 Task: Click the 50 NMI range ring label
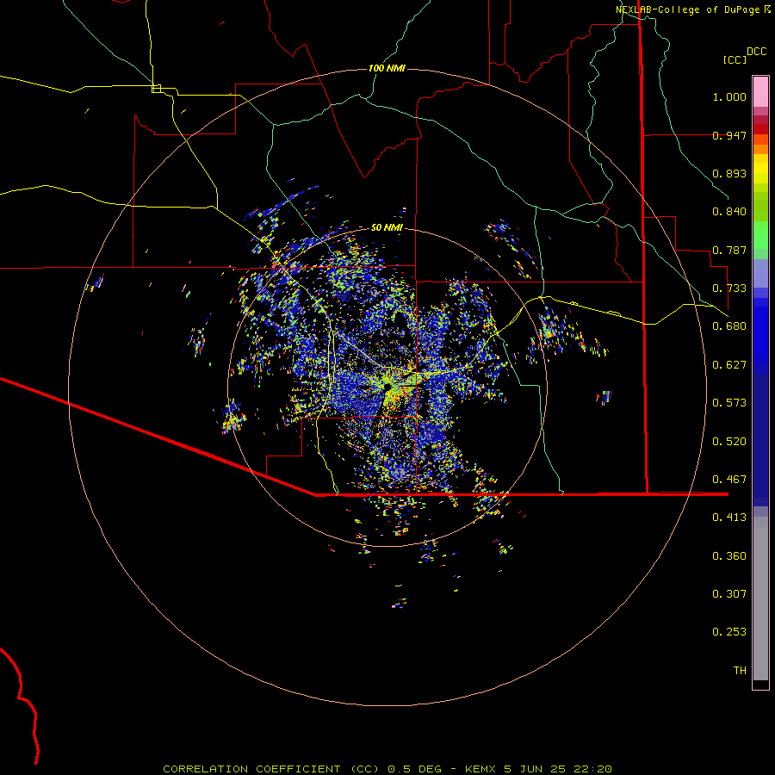387,227
